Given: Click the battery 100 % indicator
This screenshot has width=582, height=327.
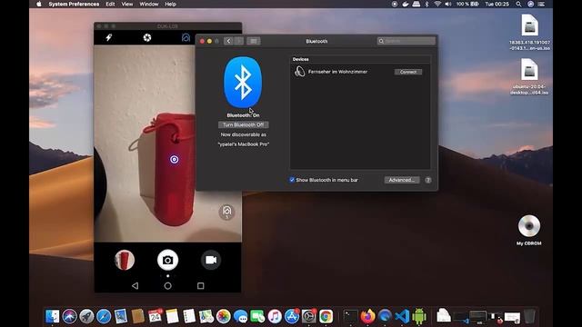Looking at the screenshot, I should [x=467, y=4].
